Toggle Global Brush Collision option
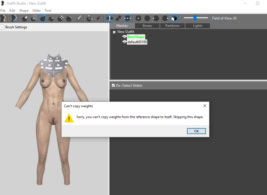Image resolution: width=267 pixels, height=195 pixels. click(x=127, y=18)
